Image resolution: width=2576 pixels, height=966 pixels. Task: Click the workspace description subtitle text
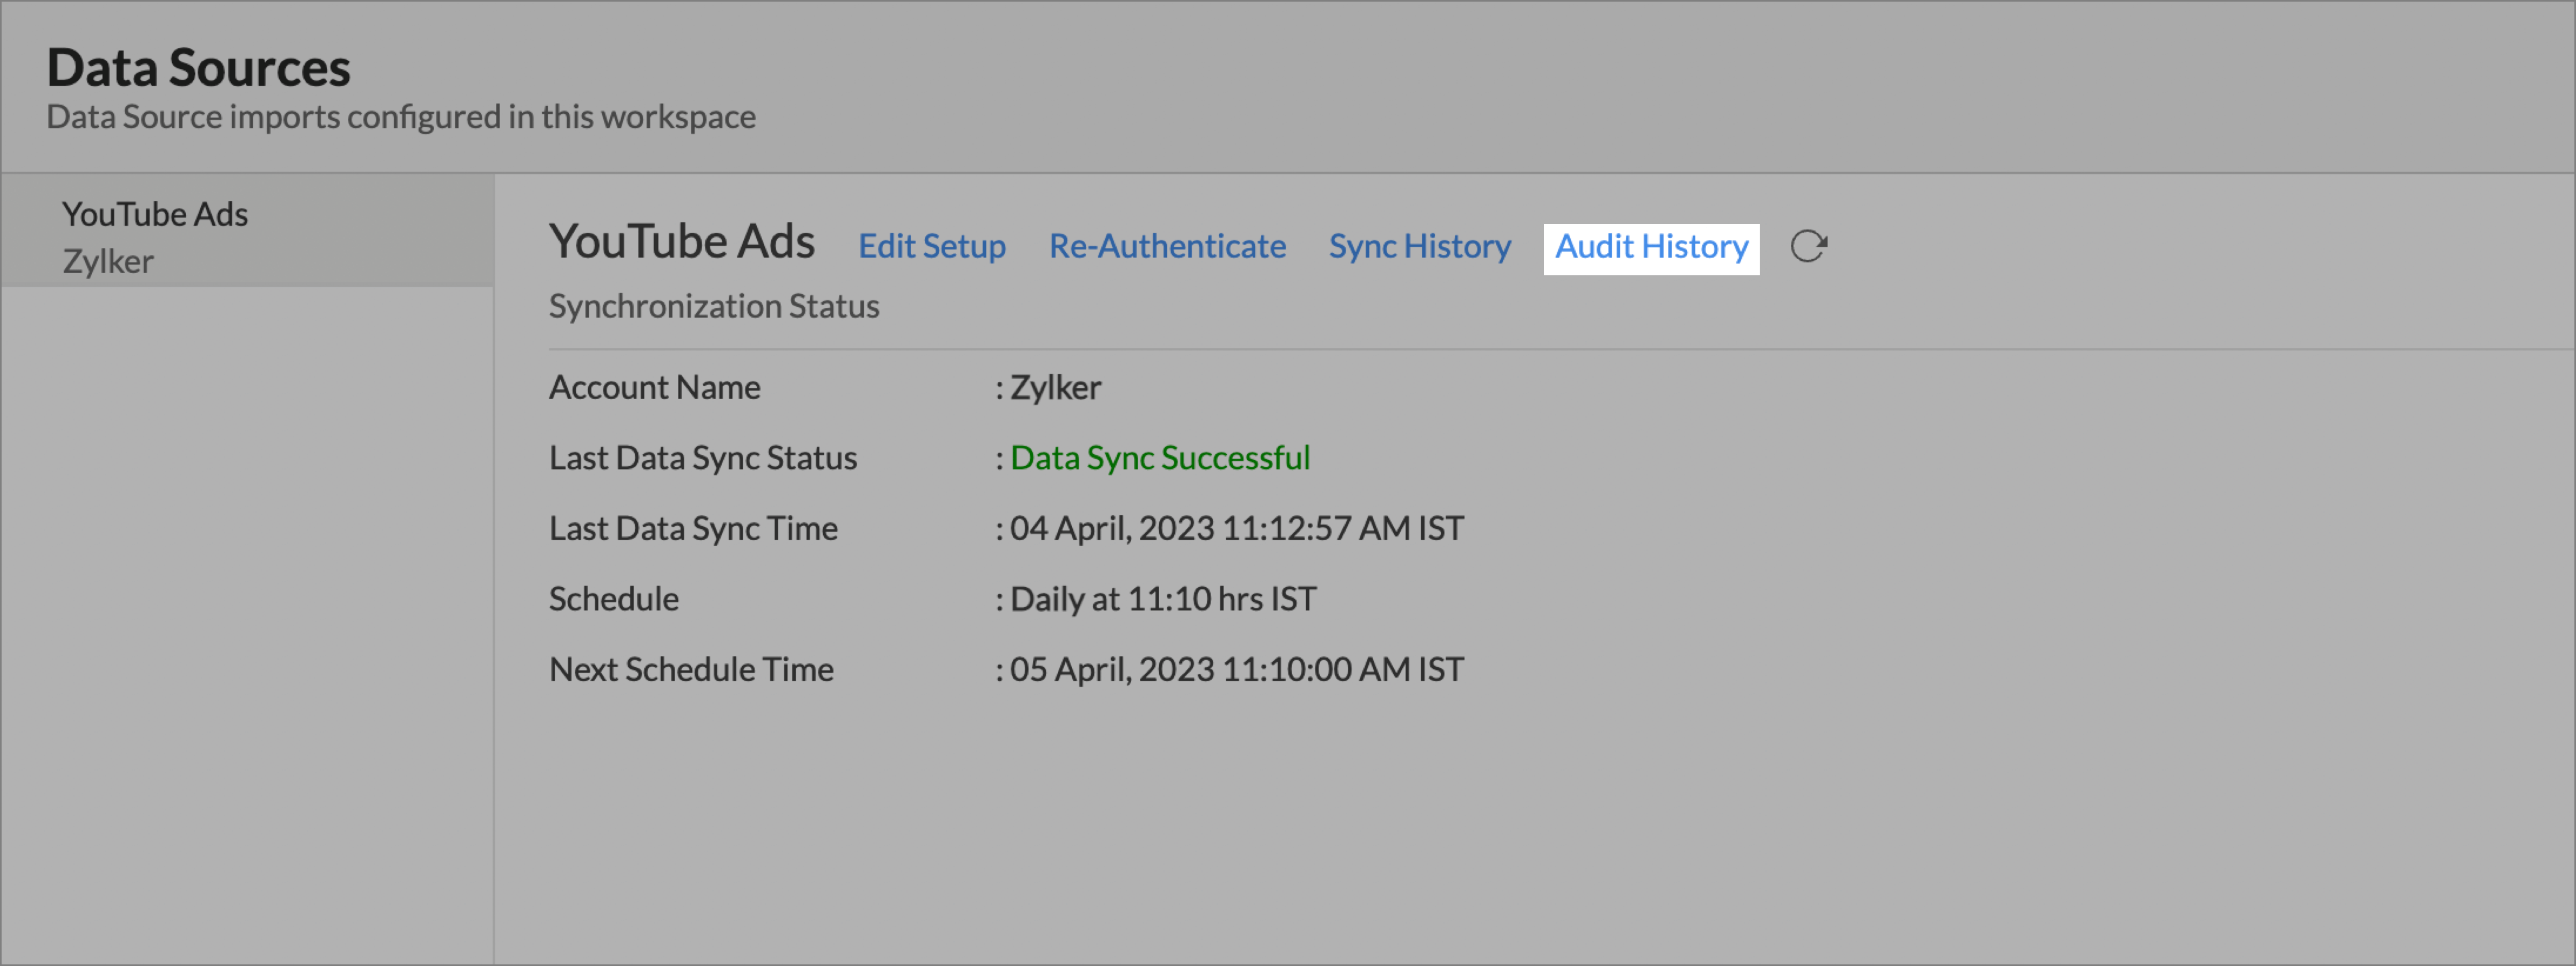coord(400,117)
